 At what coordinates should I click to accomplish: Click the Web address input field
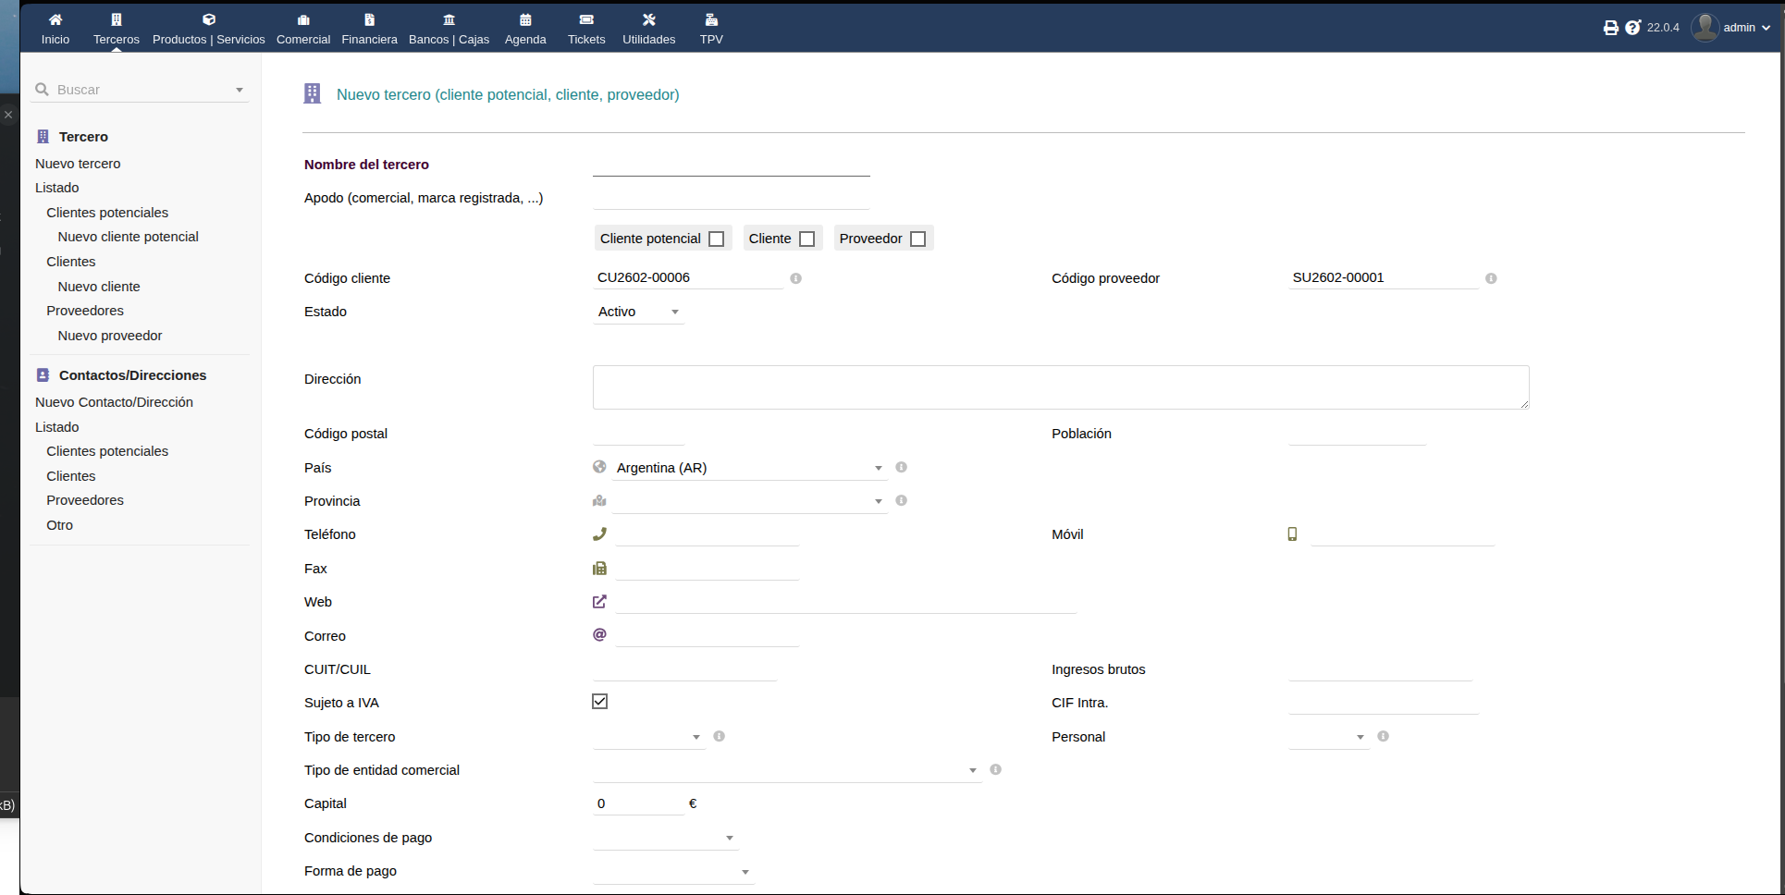click(846, 602)
